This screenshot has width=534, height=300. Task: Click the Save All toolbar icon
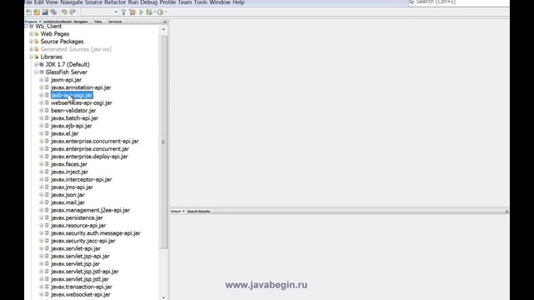click(53, 12)
